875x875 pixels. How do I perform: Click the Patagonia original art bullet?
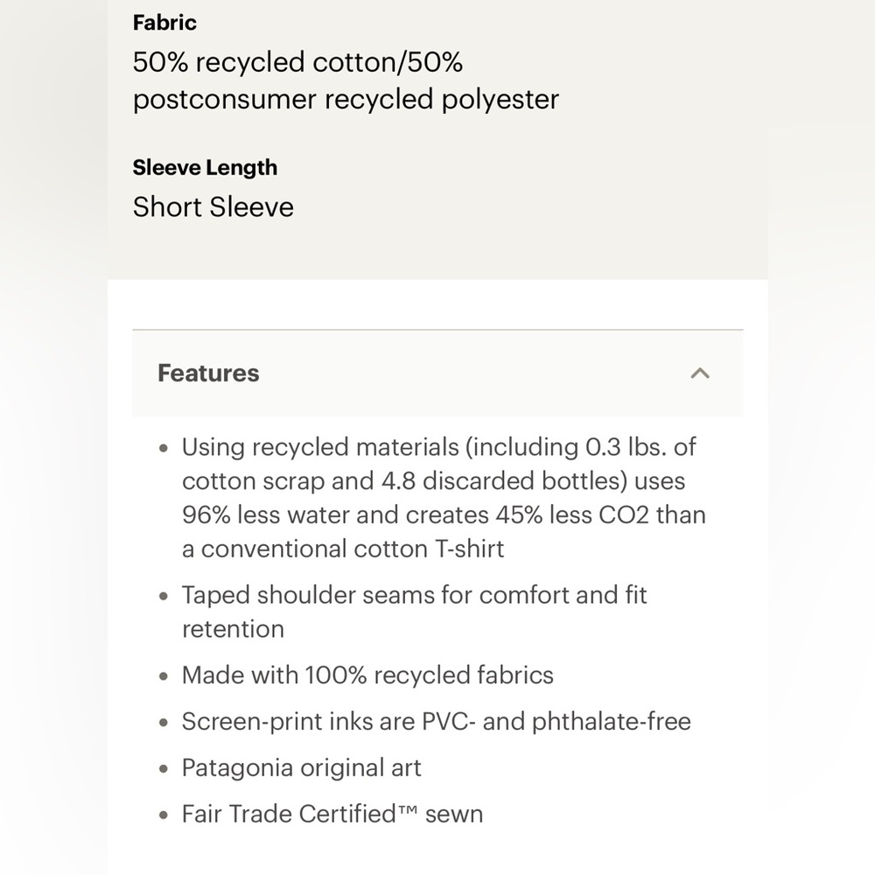point(301,768)
